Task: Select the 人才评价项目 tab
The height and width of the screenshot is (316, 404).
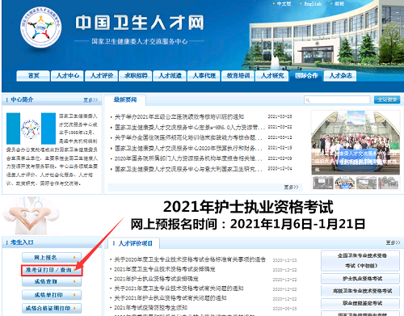Action: 135,243
